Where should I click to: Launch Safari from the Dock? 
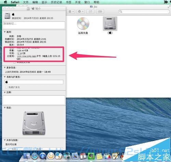35,156
